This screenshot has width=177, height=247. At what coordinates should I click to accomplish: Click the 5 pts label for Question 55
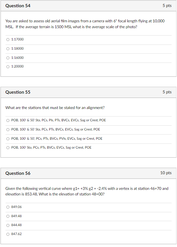(x=167, y=92)
